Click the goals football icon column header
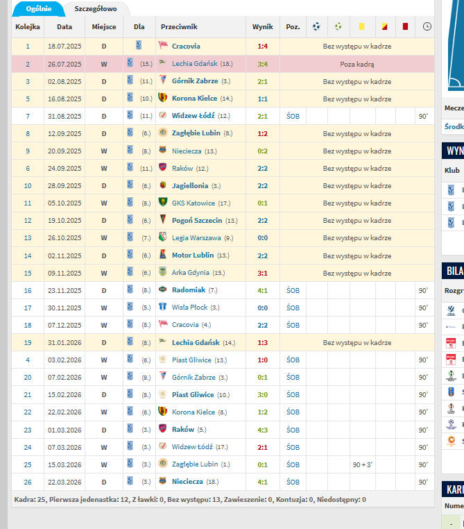The image size is (464, 529). tap(316, 26)
